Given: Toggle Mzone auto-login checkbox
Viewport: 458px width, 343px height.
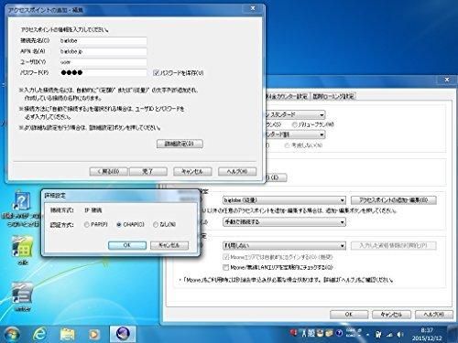Looking at the screenshot, I should coord(225,257).
